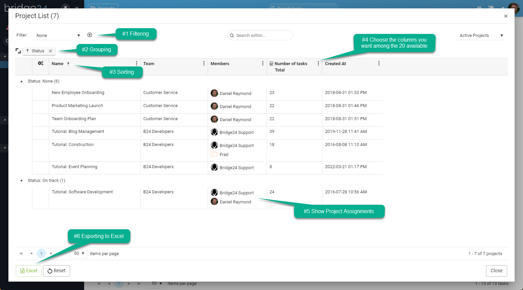Remove the Status grouping chip

pos(50,51)
